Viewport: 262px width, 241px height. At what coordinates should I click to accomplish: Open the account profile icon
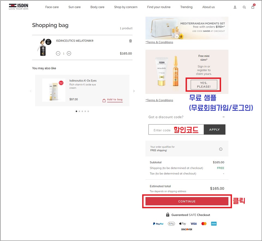click(x=235, y=7)
